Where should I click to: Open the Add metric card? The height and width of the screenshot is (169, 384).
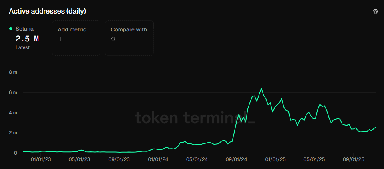click(x=76, y=38)
